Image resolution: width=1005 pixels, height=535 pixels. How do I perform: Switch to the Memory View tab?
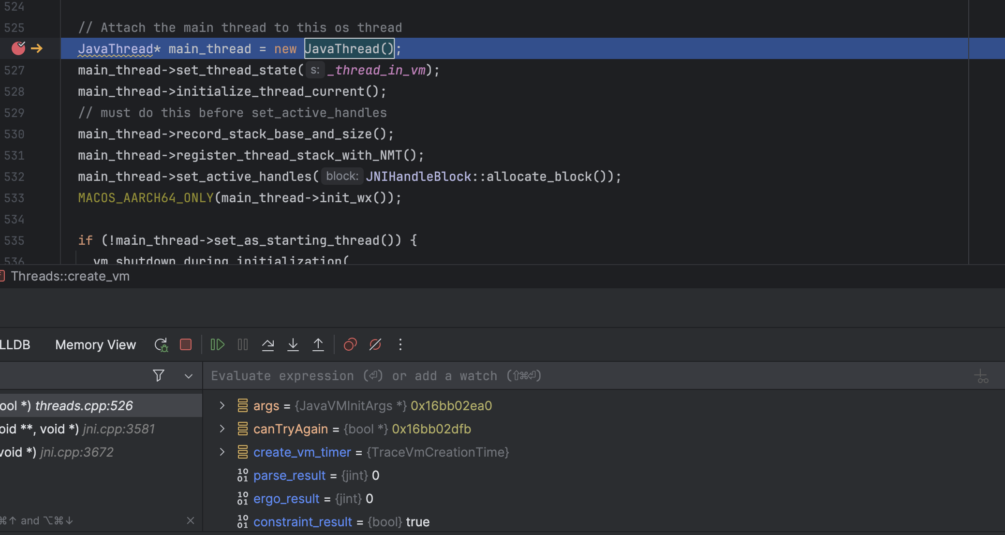point(95,345)
